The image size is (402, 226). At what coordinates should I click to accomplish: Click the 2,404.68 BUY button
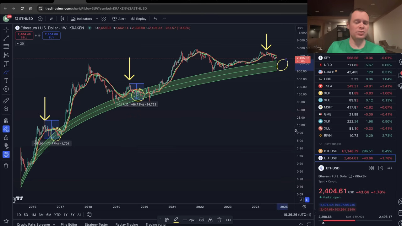point(51,35)
